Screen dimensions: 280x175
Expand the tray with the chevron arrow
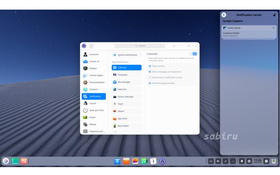(x=233, y=161)
